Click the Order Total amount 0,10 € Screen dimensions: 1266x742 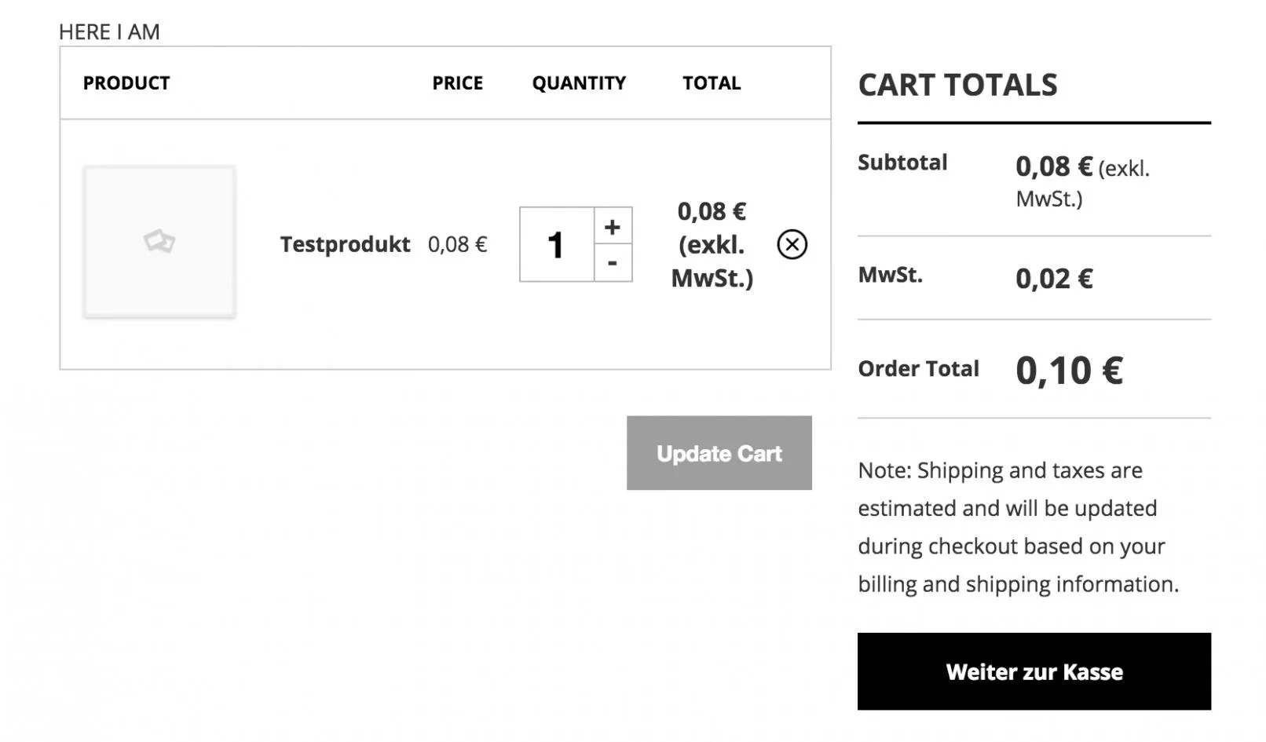1069,371
